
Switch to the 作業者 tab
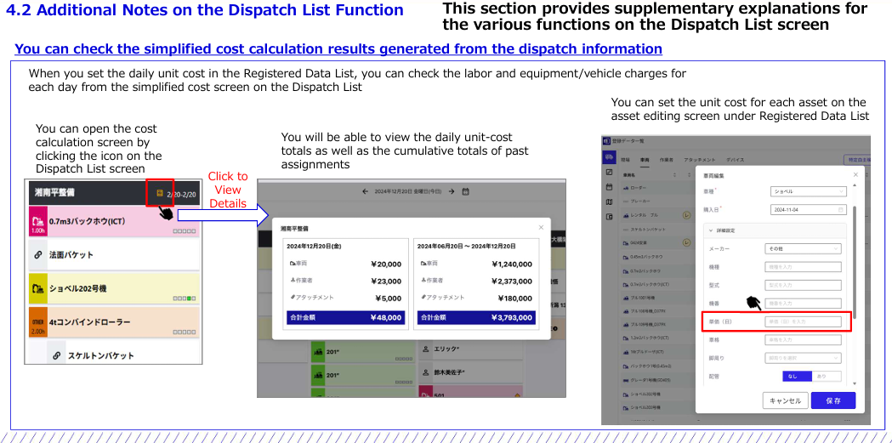point(667,160)
